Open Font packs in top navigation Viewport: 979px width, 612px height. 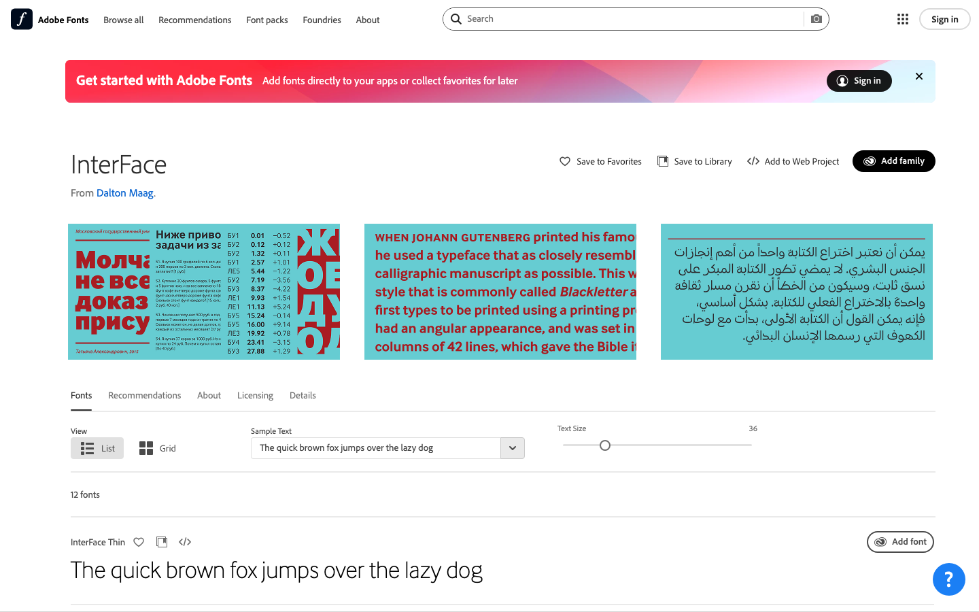click(267, 20)
